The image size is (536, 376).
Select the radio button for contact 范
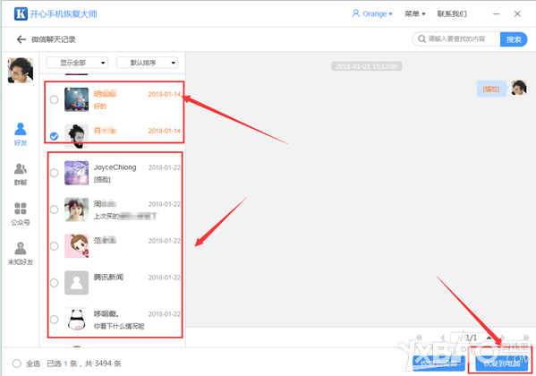pos(54,246)
